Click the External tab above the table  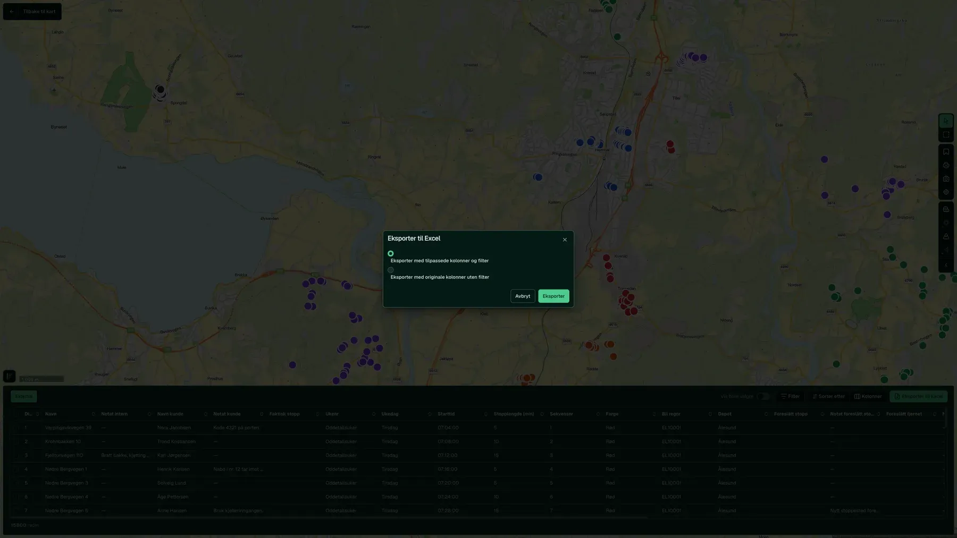[24, 396]
